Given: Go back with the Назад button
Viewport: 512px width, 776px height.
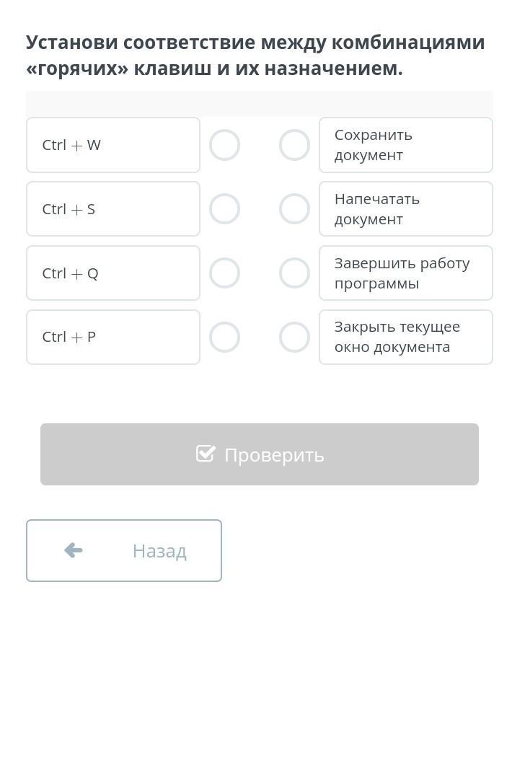Looking at the screenshot, I should coord(124,550).
